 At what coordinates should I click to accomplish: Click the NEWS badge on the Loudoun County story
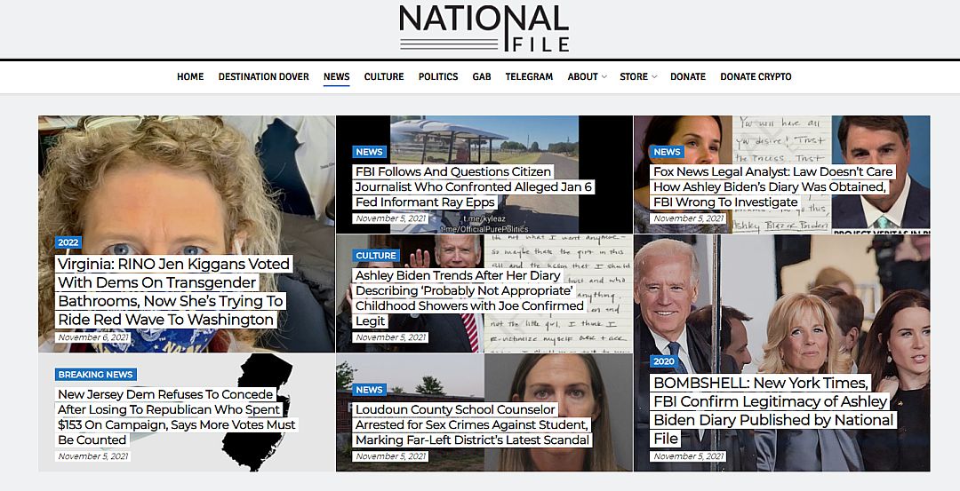[x=369, y=390]
